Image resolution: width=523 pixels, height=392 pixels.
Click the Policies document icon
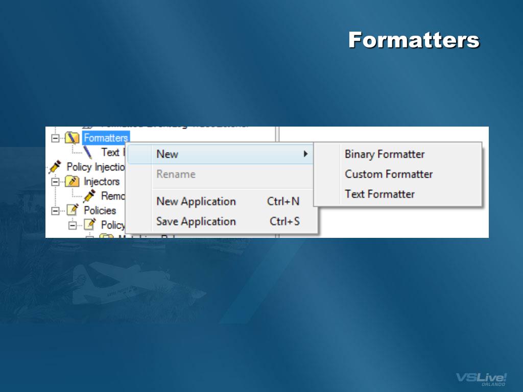point(73,210)
